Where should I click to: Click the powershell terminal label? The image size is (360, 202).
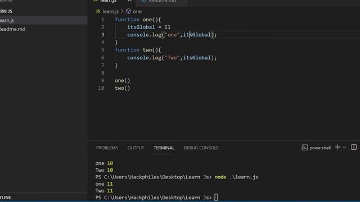tap(320, 148)
